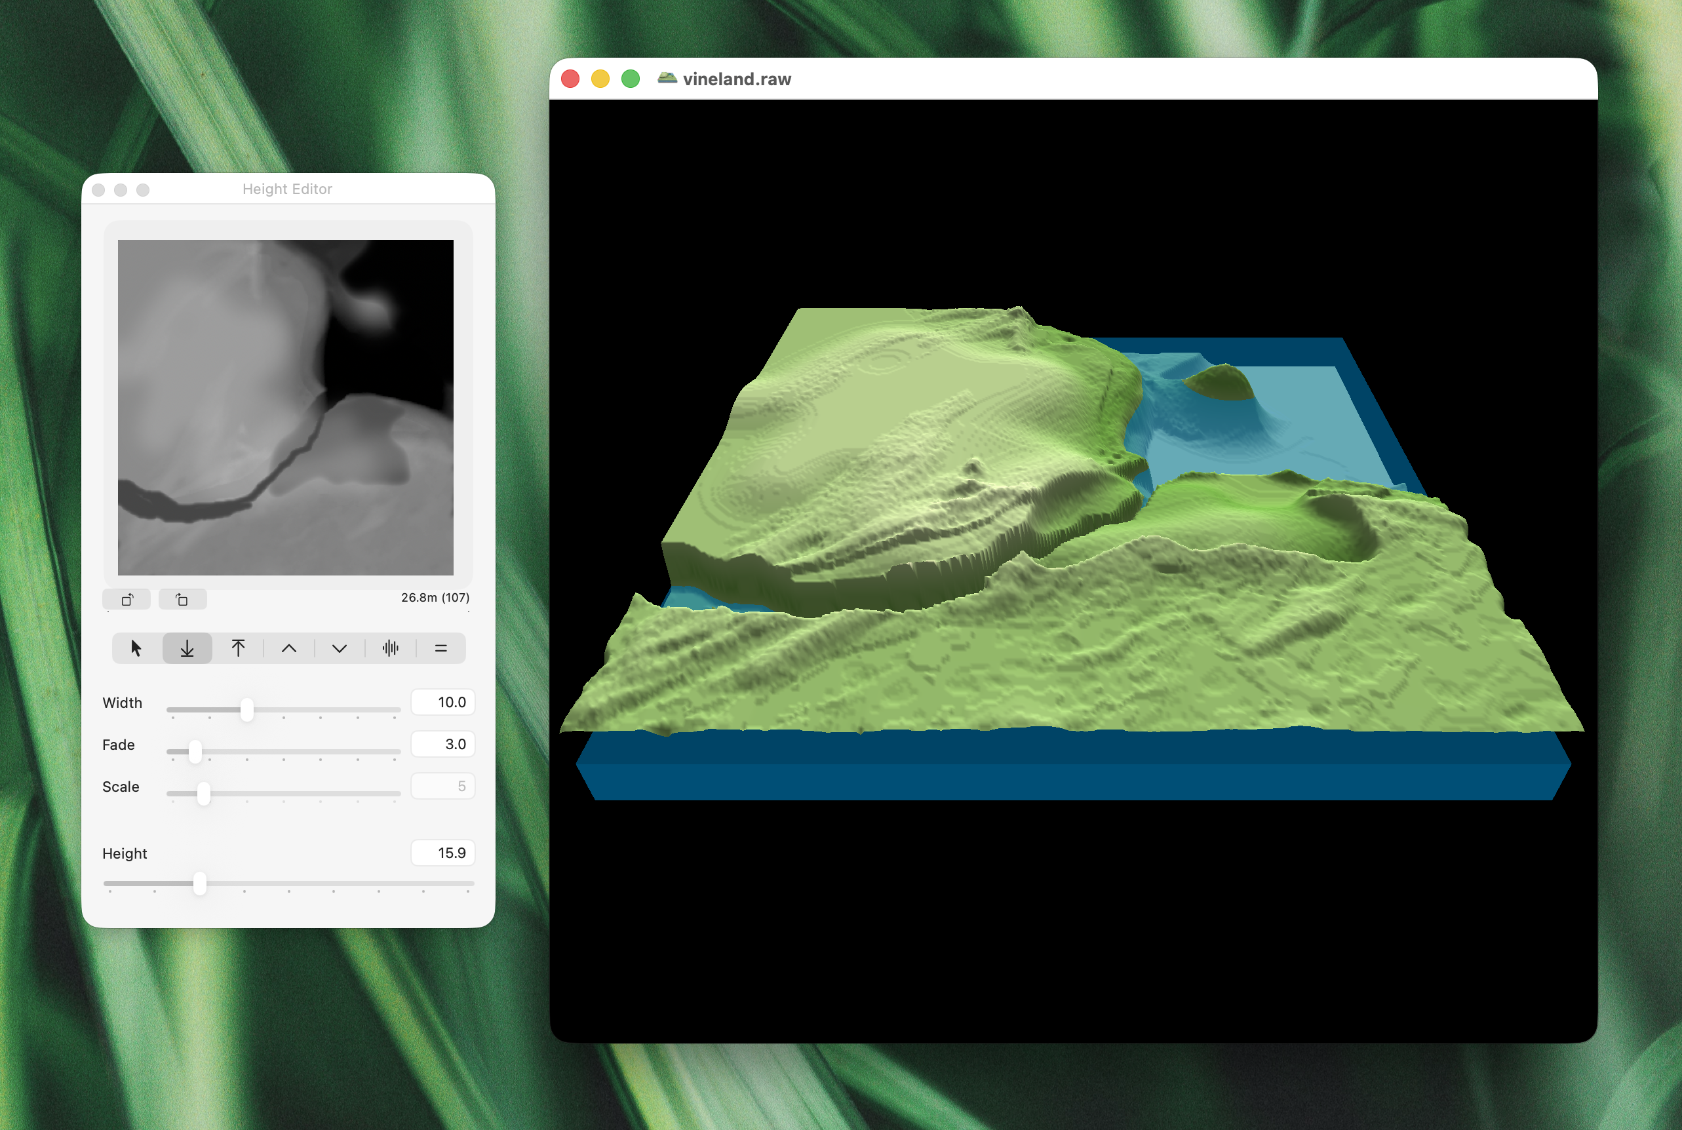Select the raise-terrain up-arrow tool
1682x1130 pixels.
point(238,649)
